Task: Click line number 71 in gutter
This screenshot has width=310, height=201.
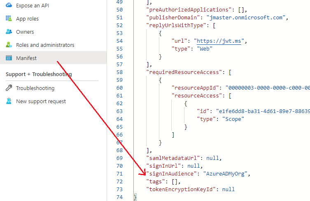Action: [119, 174]
